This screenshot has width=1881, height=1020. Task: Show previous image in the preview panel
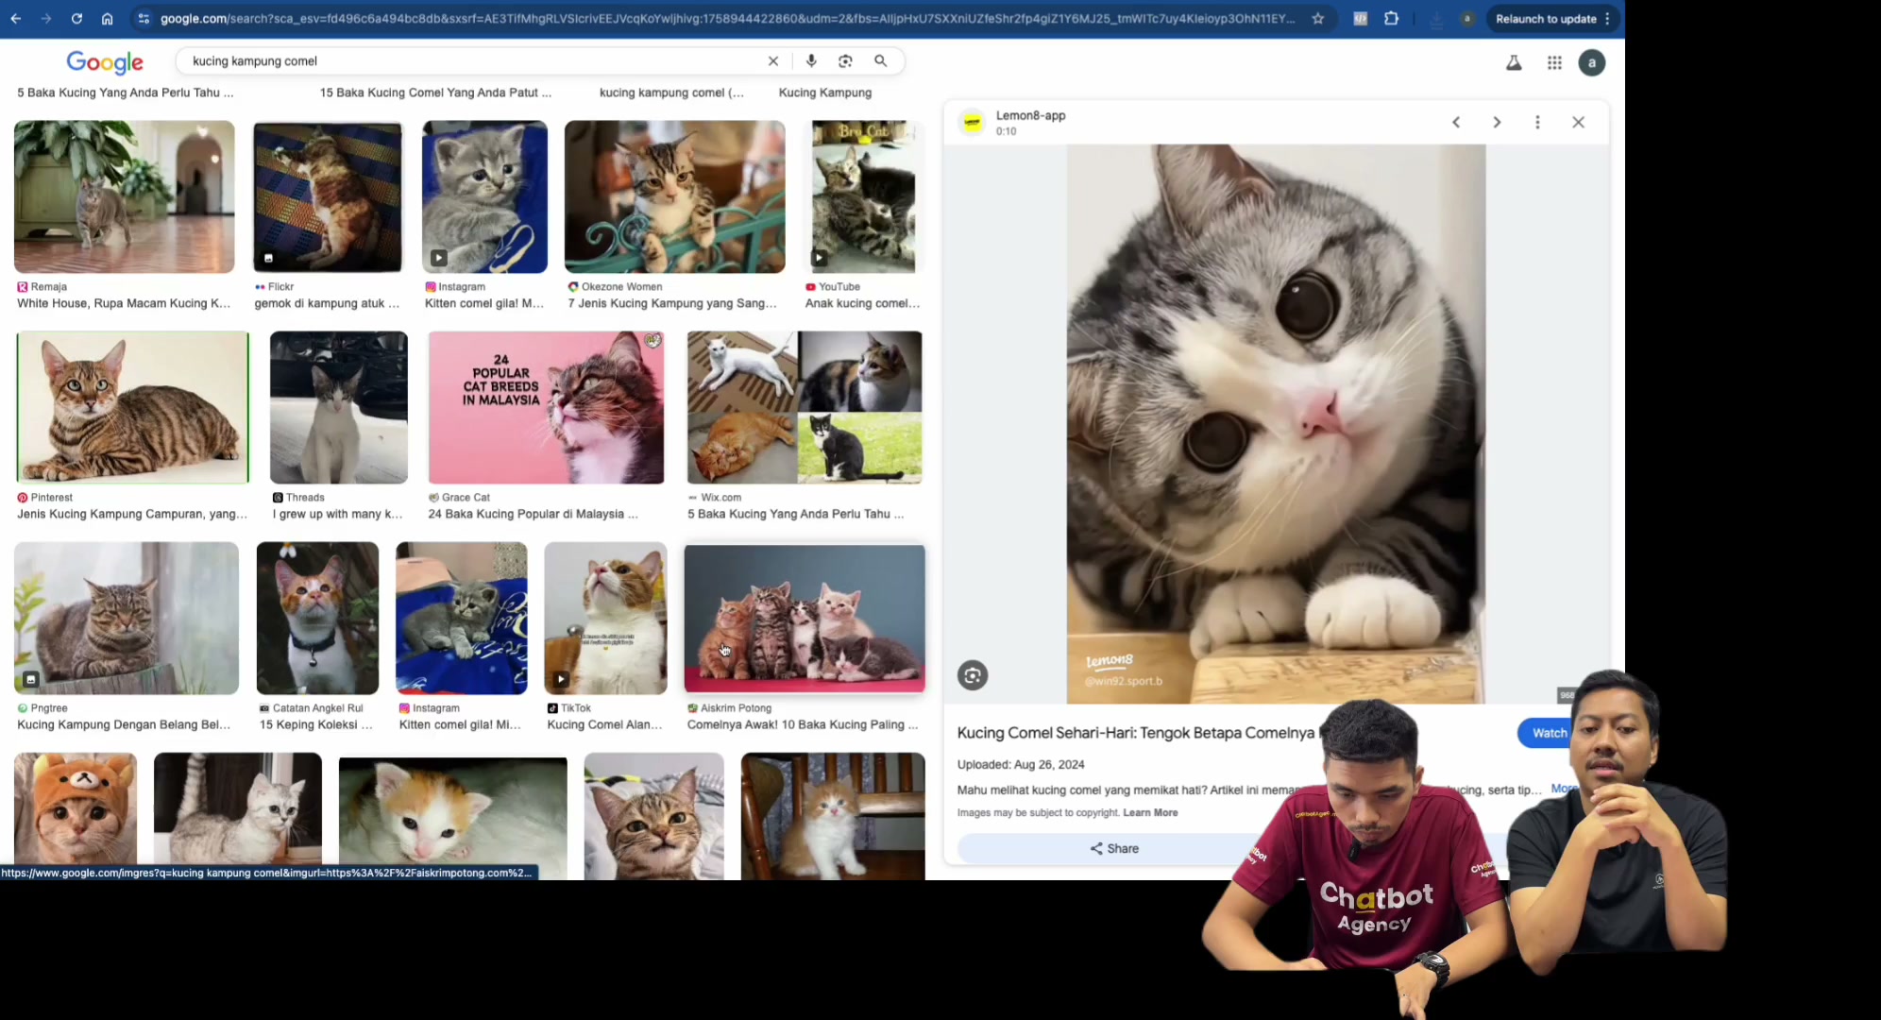pyautogui.click(x=1456, y=123)
